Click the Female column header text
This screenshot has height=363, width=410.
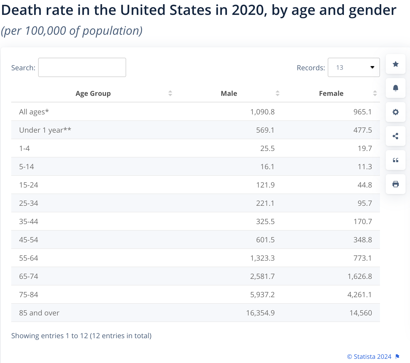coord(331,93)
